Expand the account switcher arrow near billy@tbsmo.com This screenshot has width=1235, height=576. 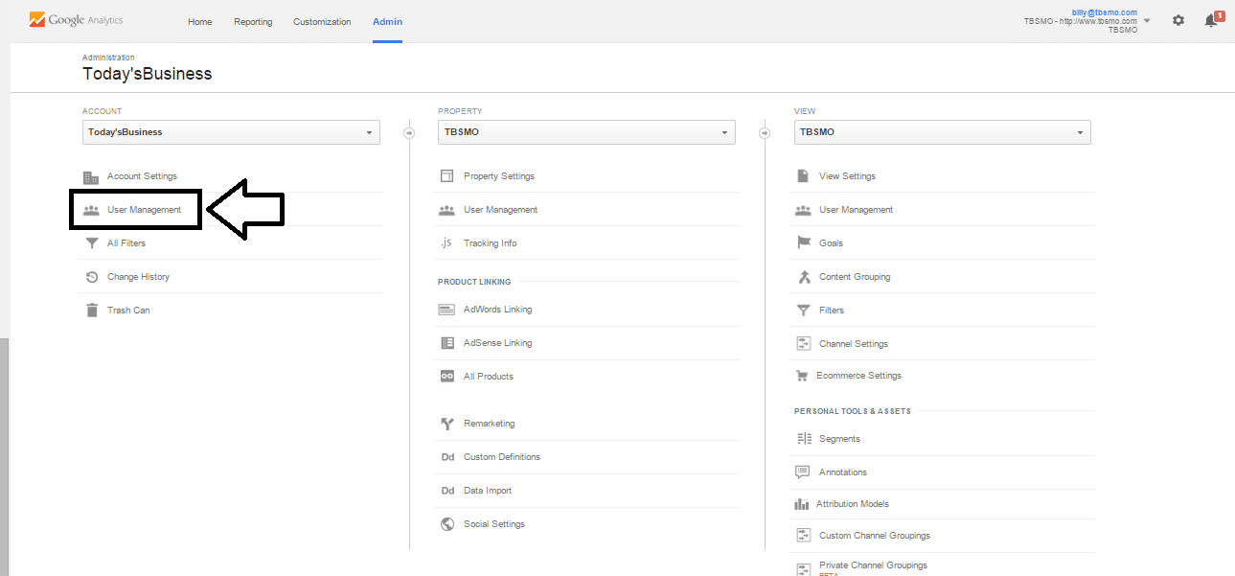[1148, 20]
